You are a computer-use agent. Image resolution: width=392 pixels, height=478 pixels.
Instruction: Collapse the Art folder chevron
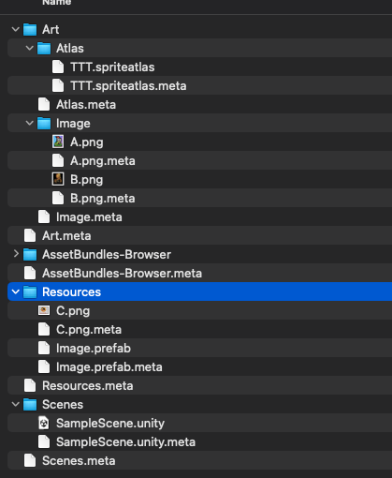coord(15,29)
